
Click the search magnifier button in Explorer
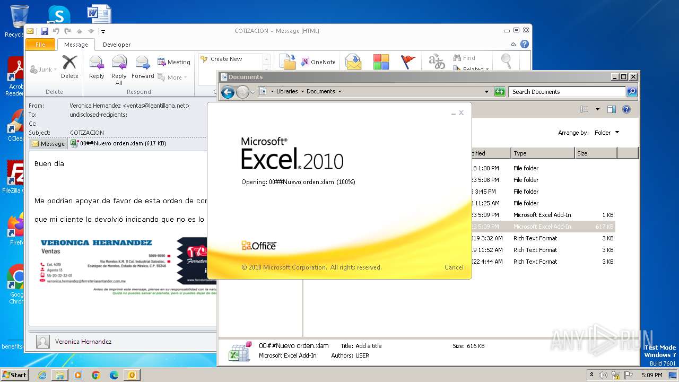[631, 92]
